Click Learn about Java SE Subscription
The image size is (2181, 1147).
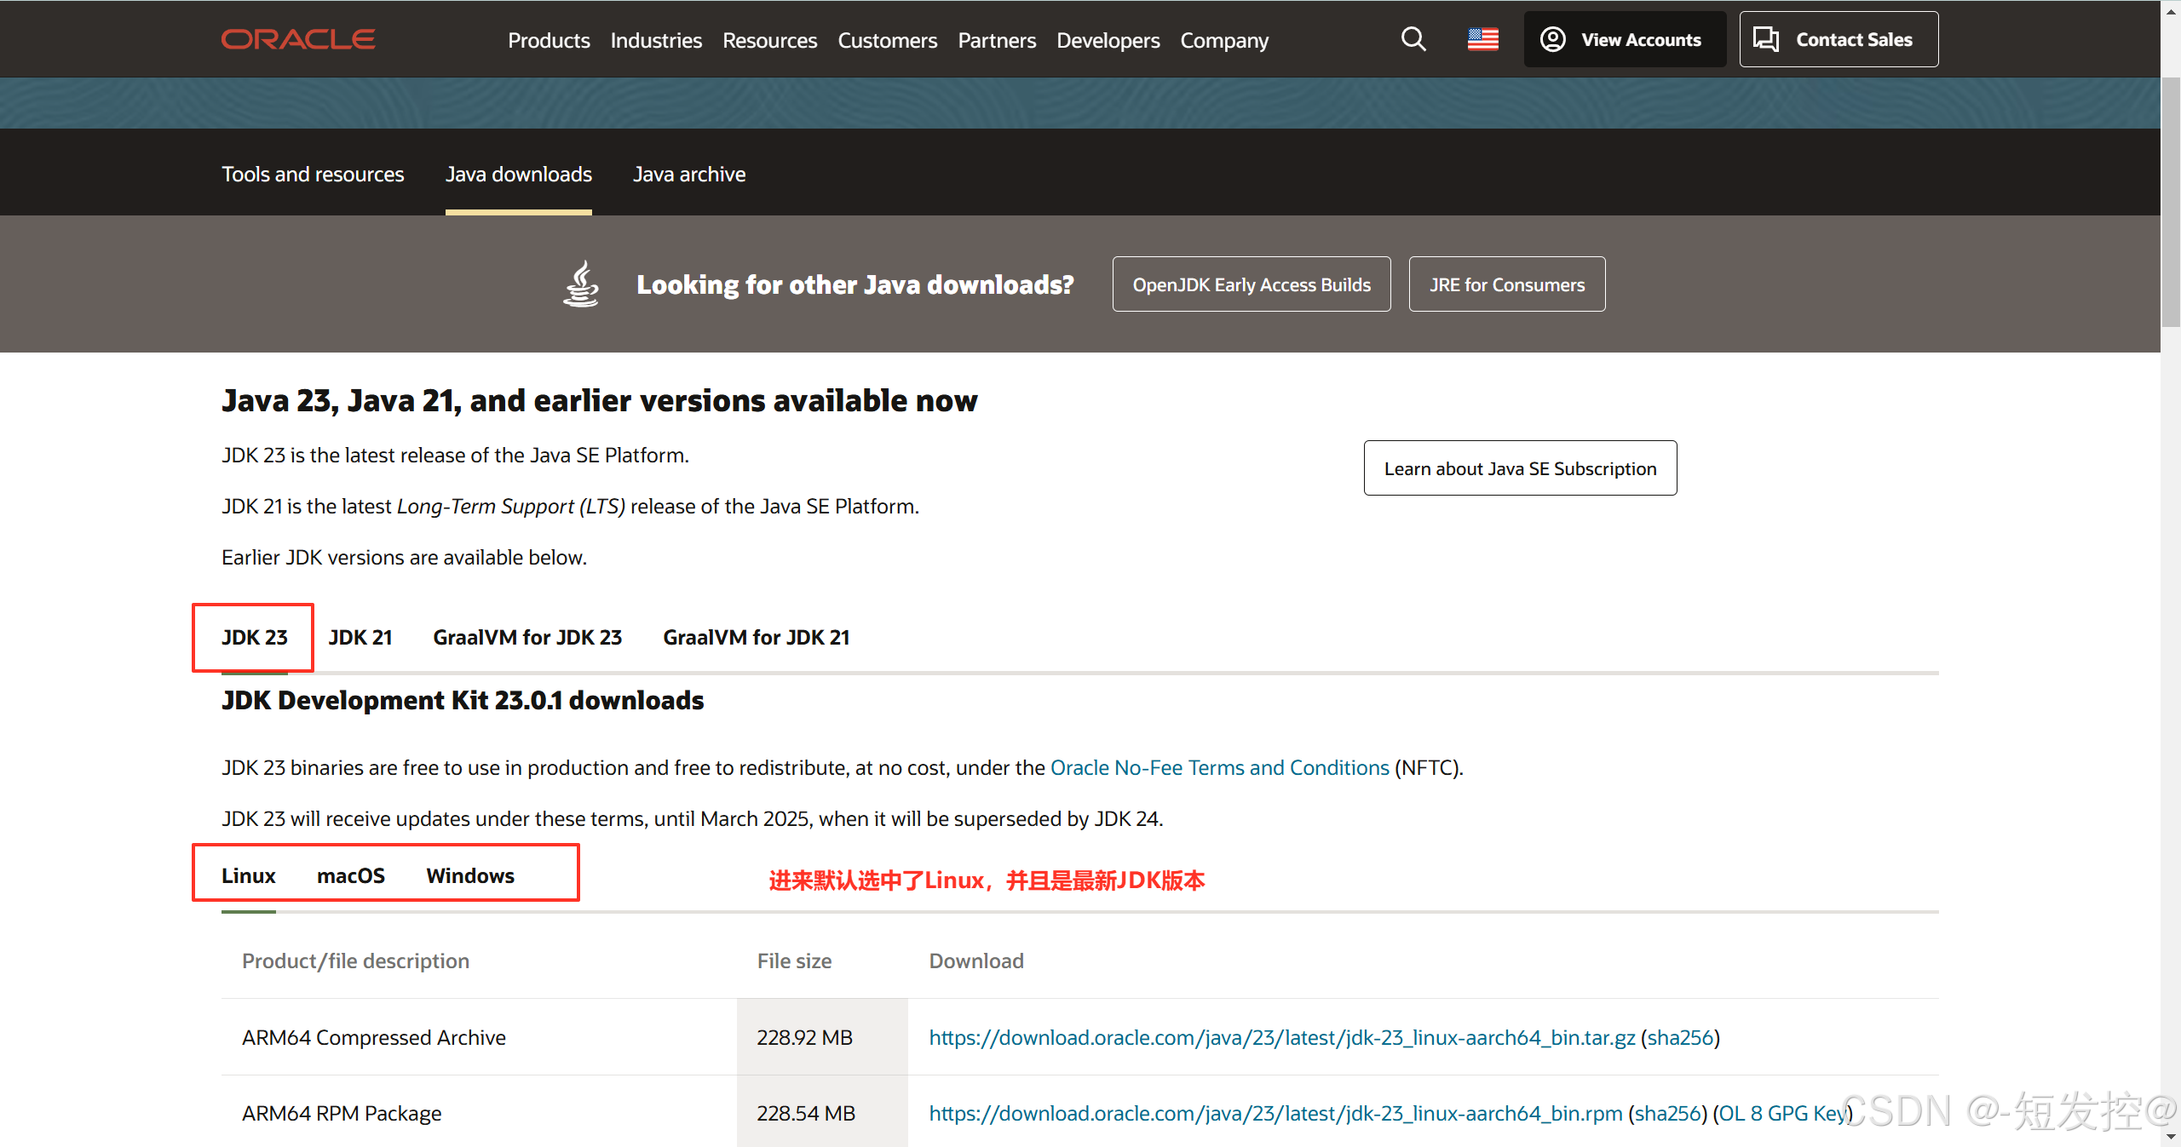click(x=1520, y=468)
